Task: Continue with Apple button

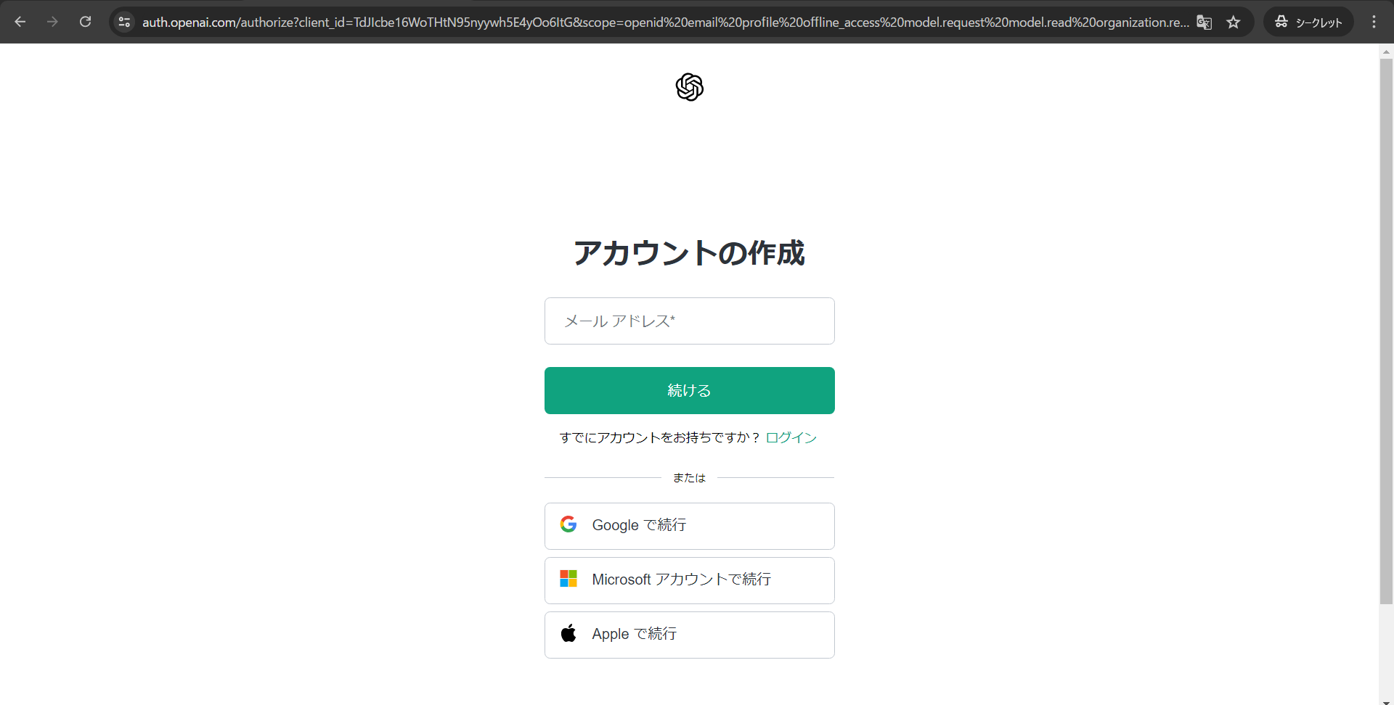Action: [690, 635]
